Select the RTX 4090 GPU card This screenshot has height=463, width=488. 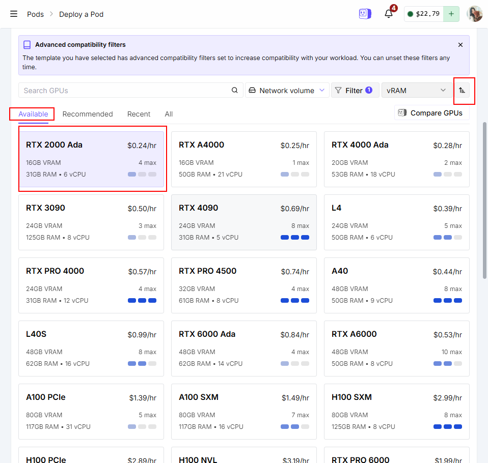point(243,222)
